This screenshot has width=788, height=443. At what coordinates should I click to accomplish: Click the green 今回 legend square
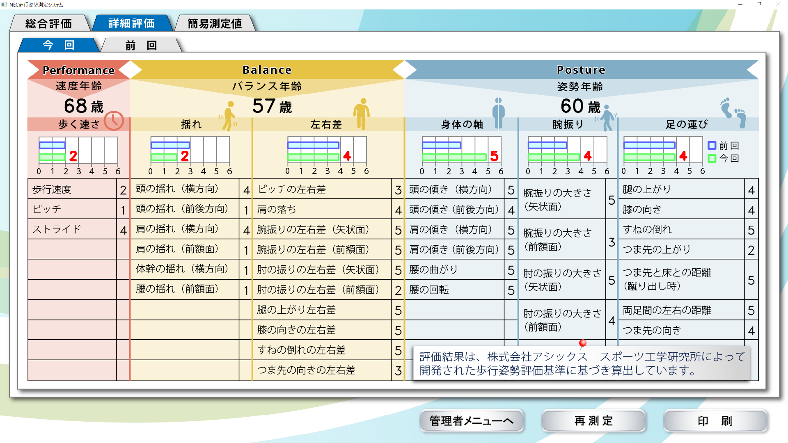point(712,158)
